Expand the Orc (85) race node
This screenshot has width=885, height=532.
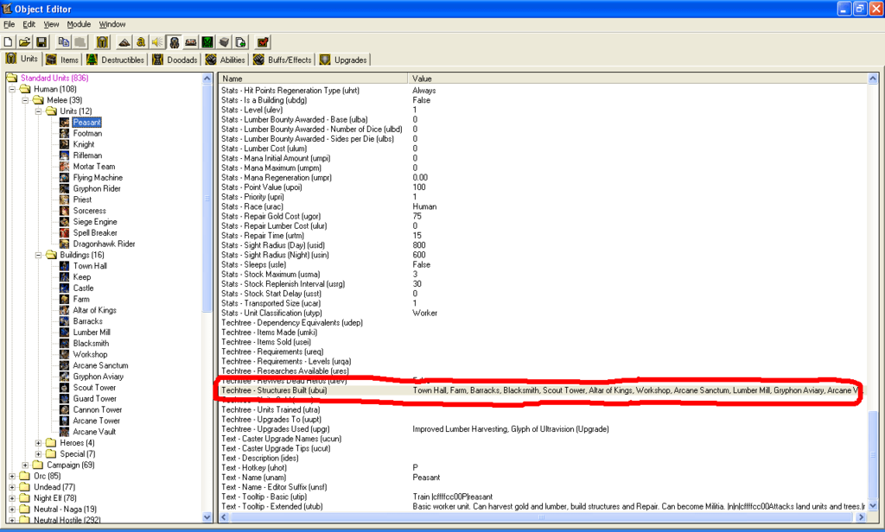12,476
